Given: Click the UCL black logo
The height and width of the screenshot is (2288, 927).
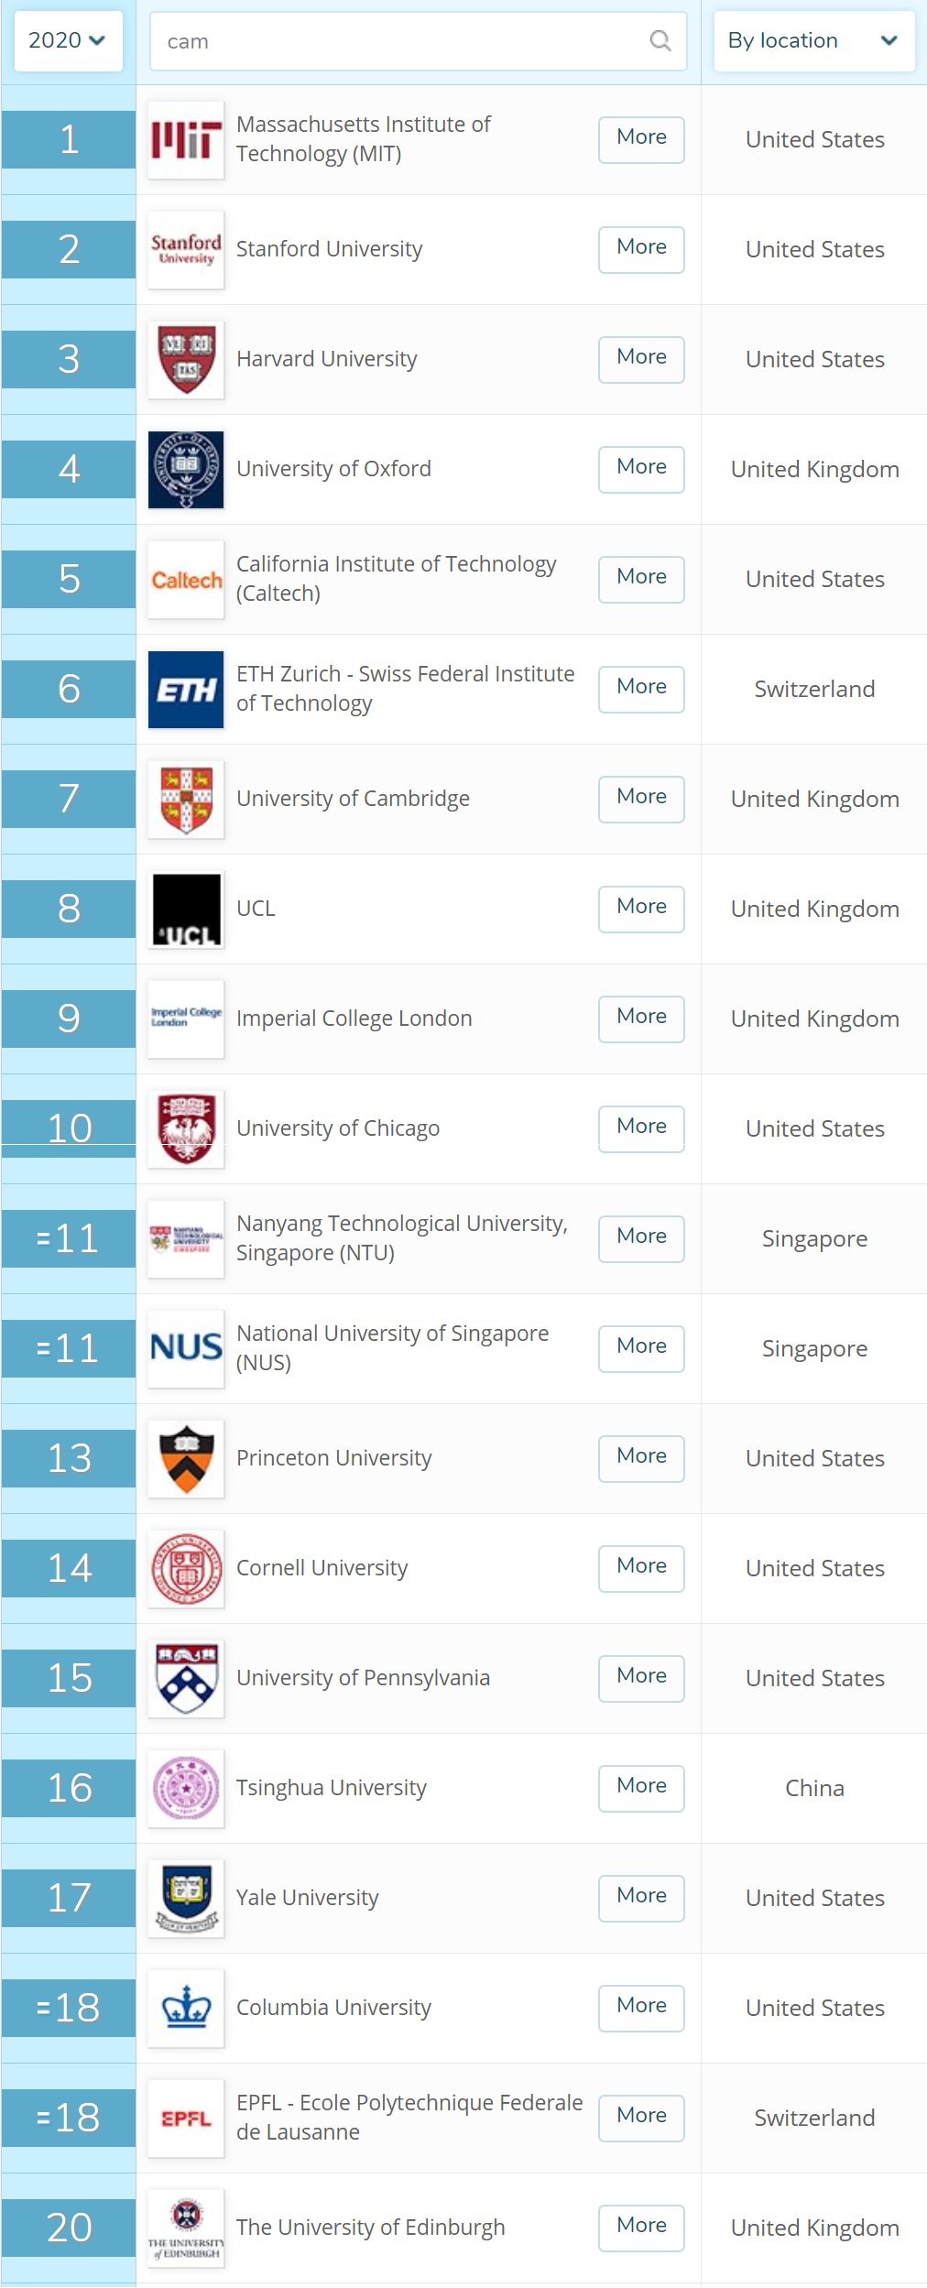Looking at the screenshot, I should pos(186,910).
